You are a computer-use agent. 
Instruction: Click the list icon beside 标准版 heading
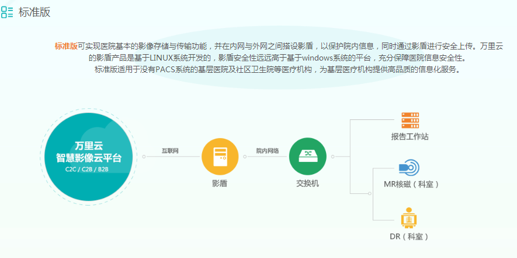tap(7, 12)
